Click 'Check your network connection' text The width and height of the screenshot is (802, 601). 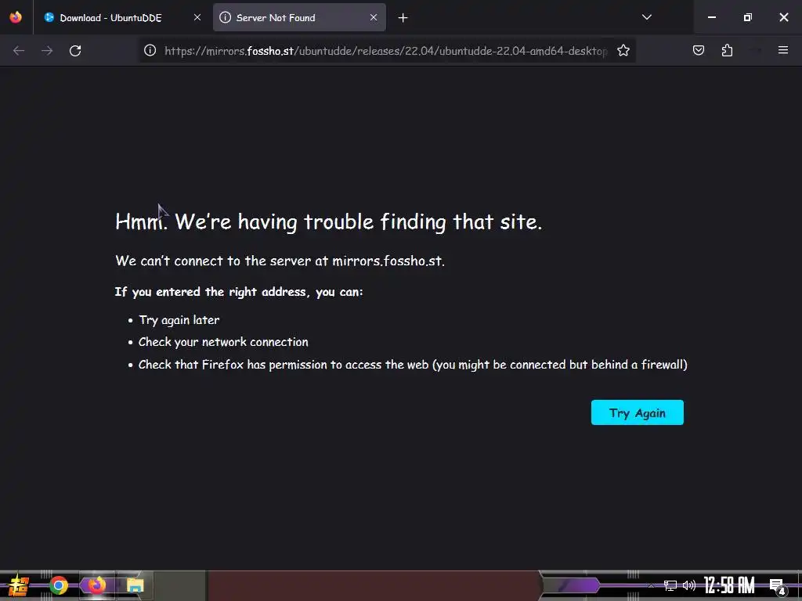coord(223,342)
